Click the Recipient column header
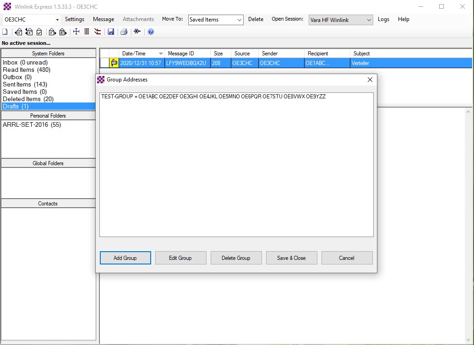Viewport: 474px width, 345px height. 327,54
